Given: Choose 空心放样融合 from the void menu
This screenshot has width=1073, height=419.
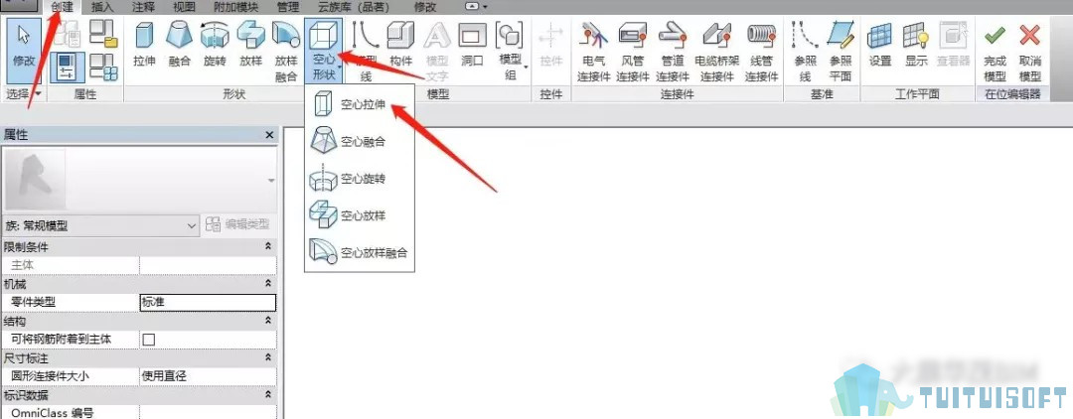Looking at the screenshot, I should point(360,252).
